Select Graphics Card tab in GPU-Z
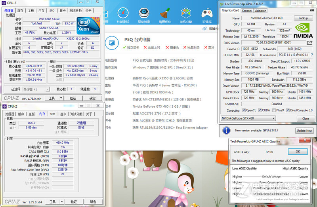The image size is (317, 207). [x=230, y=10]
